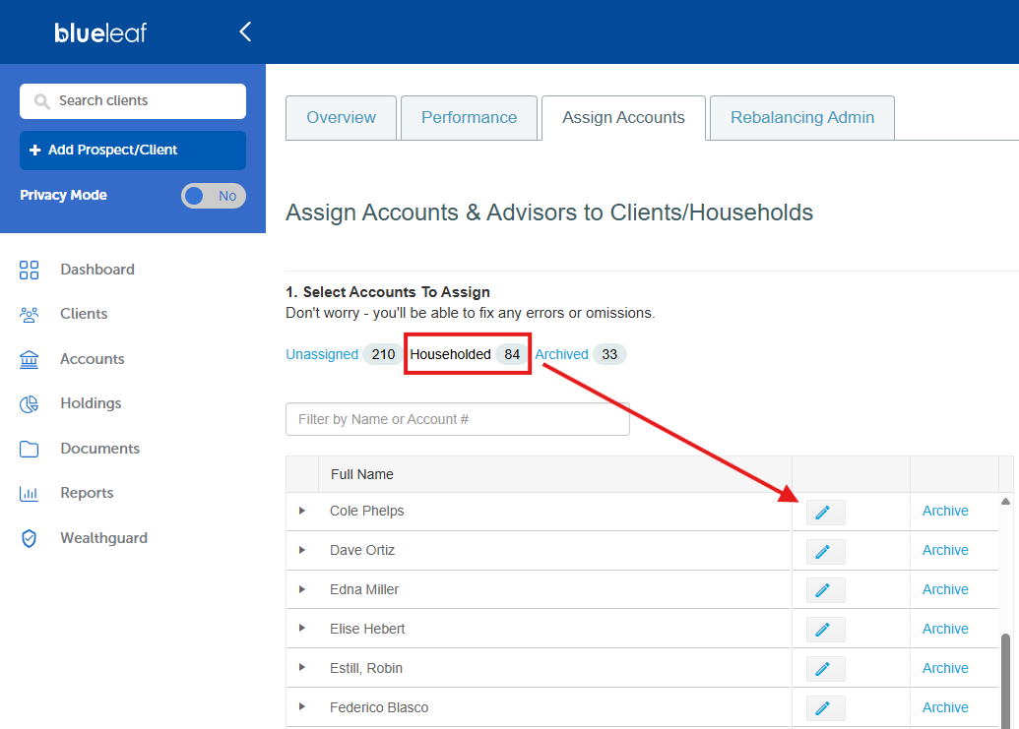The height and width of the screenshot is (729, 1019).
Task: Click the Accounts bank icon
Action: (x=30, y=360)
